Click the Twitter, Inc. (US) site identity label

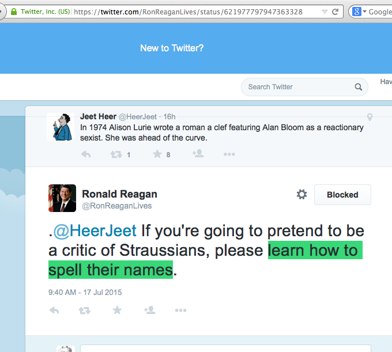[45, 12]
